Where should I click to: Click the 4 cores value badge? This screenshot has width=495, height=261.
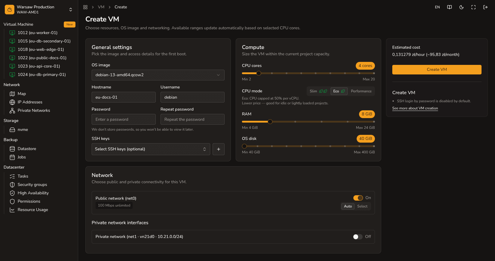(x=365, y=66)
